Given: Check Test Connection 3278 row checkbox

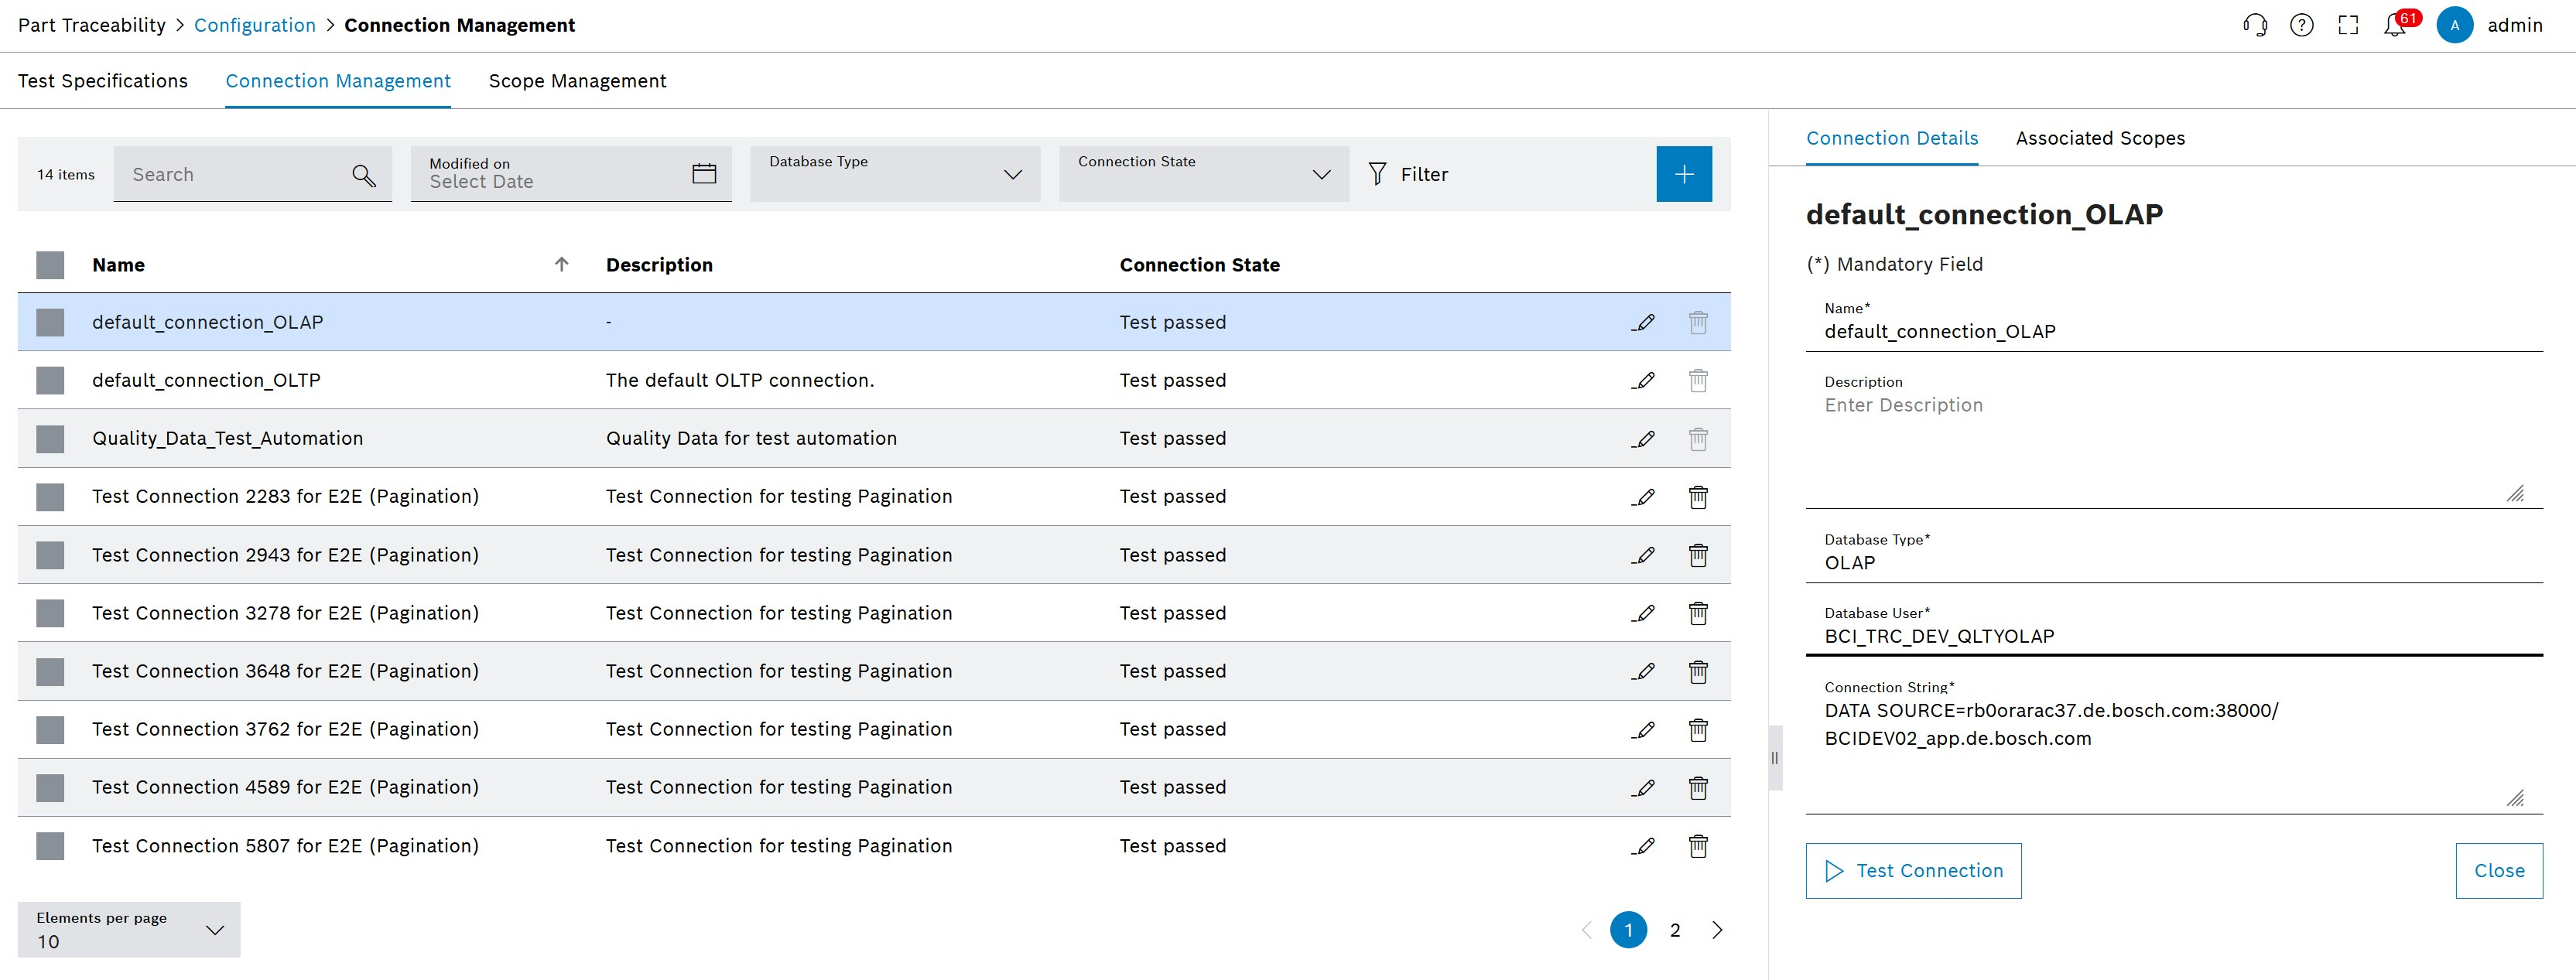Looking at the screenshot, I should 50,613.
